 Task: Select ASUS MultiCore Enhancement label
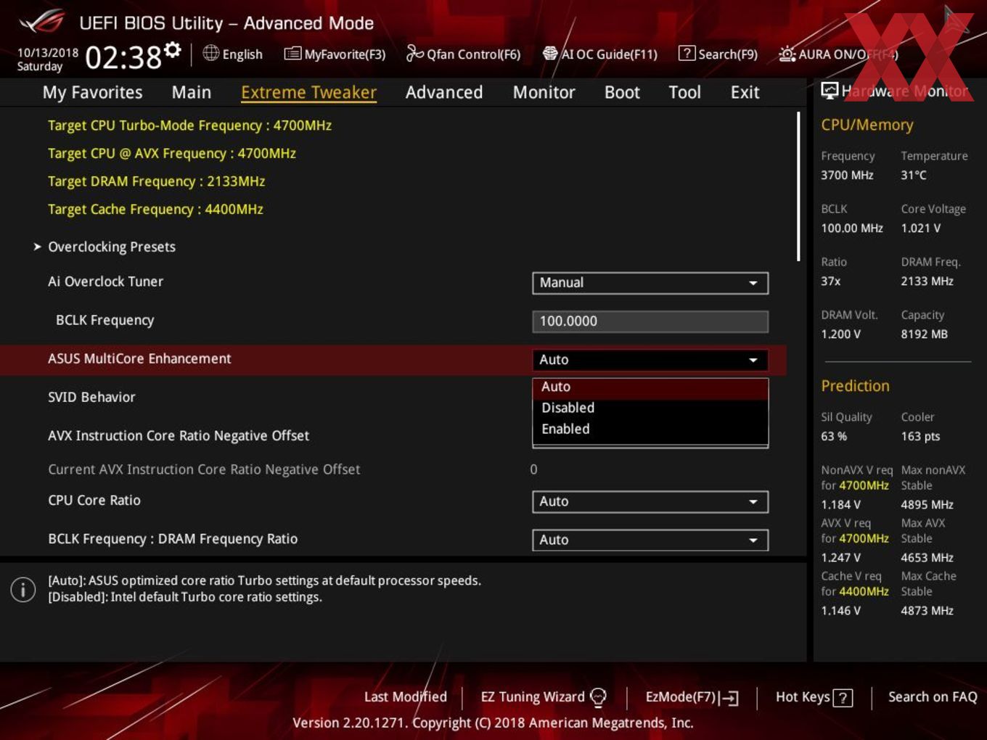tap(139, 359)
